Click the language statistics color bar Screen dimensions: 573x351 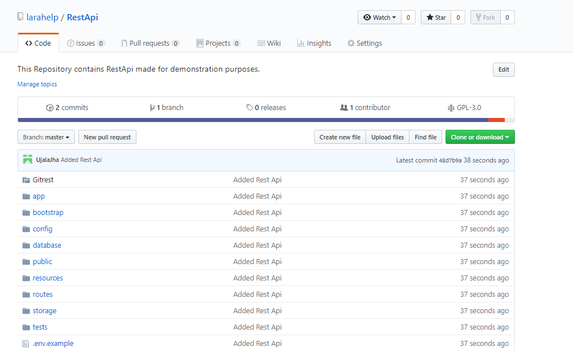coord(266,120)
